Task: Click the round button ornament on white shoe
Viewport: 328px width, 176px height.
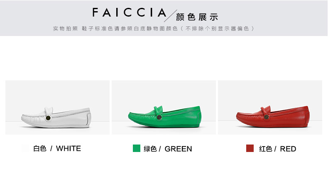Action: click(48, 118)
